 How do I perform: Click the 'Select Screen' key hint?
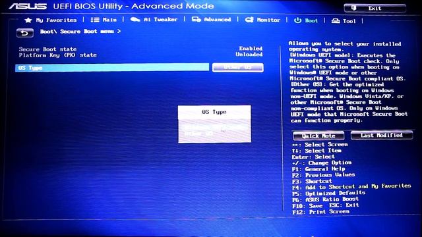pyautogui.click(x=320, y=145)
